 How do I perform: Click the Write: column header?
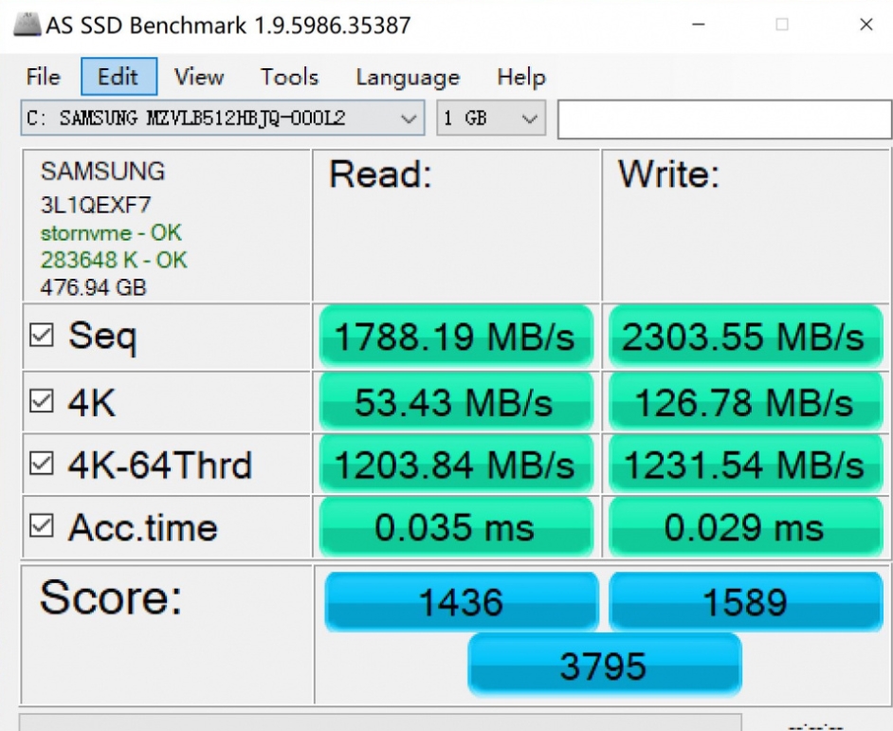pyautogui.click(x=669, y=174)
